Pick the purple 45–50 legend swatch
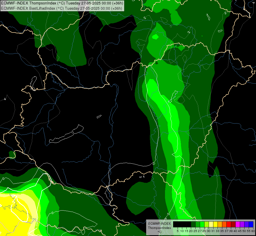Image resolution: width=256 pixels, height=236 pixels. (242, 224)
